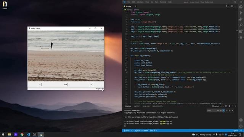Viewport: 244px width, 137px height.
Task: Go to previous match in terminal find
Action: [x=227, y=110]
